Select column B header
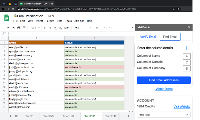The height and width of the screenshot is (120, 200). coord(94,38)
